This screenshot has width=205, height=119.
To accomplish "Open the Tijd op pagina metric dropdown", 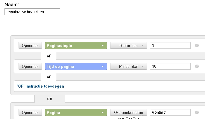I will point(76,66).
